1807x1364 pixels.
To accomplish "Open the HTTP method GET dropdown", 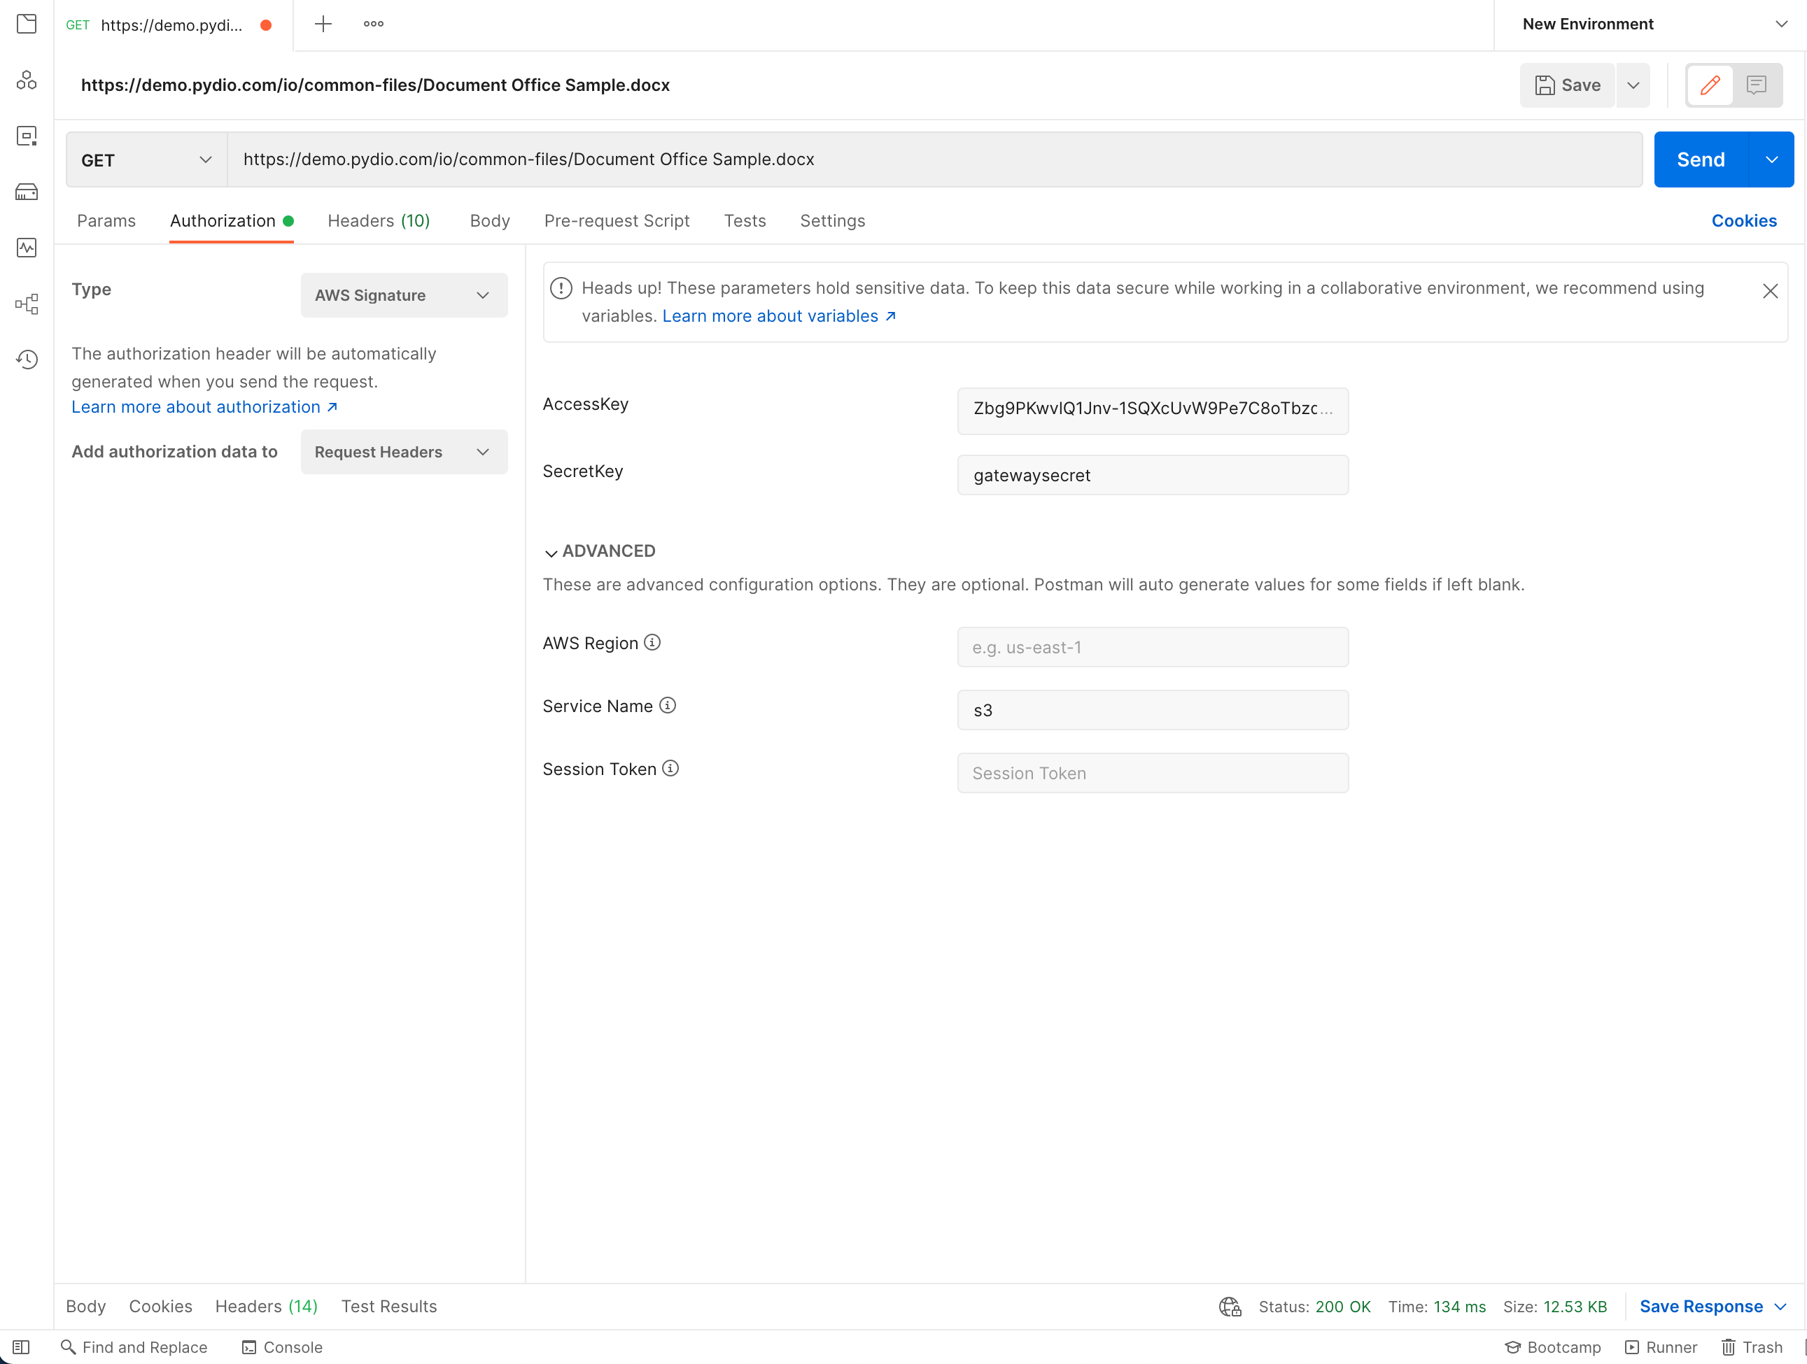I will coord(147,160).
